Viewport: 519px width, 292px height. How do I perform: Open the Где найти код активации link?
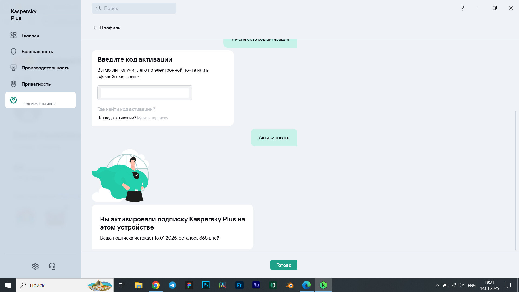[126, 109]
